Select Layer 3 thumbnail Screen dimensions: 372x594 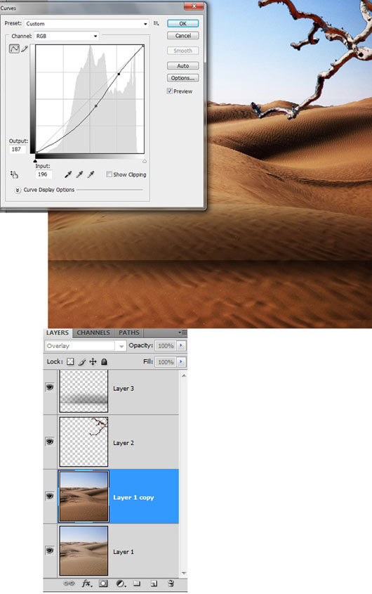(x=84, y=391)
